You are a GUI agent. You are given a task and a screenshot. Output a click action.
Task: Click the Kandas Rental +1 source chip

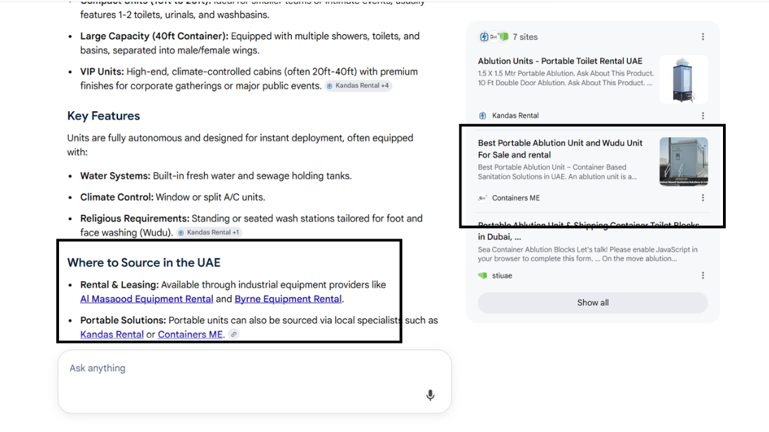coord(209,232)
